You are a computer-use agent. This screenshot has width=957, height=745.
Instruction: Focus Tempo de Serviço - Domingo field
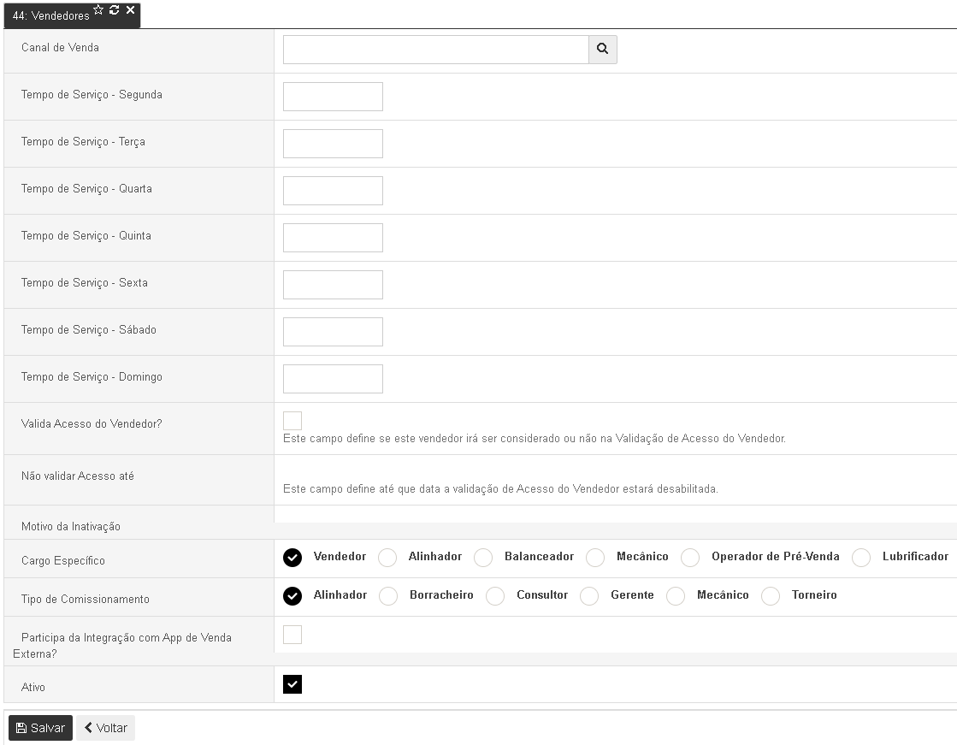click(333, 379)
